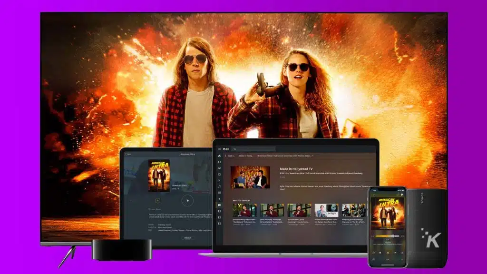The height and width of the screenshot is (274, 487).
Task: Click the 'Made in Hollywood TV' title
Action: [x=296, y=169]
